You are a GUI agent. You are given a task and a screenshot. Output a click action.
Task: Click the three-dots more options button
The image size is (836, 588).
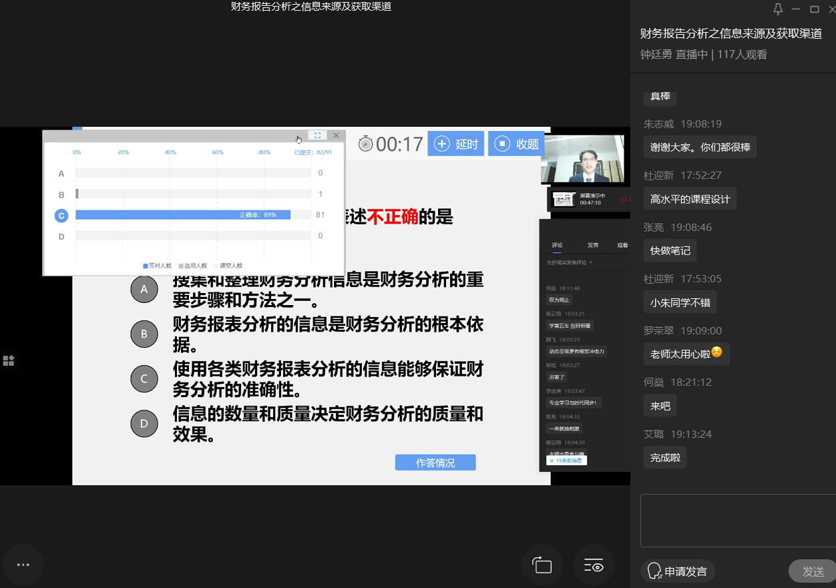(23, 565)
